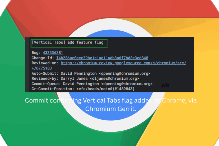Click the Reviewed-by Darryl James line
This screenshot has height=146, width=219.
85,78
